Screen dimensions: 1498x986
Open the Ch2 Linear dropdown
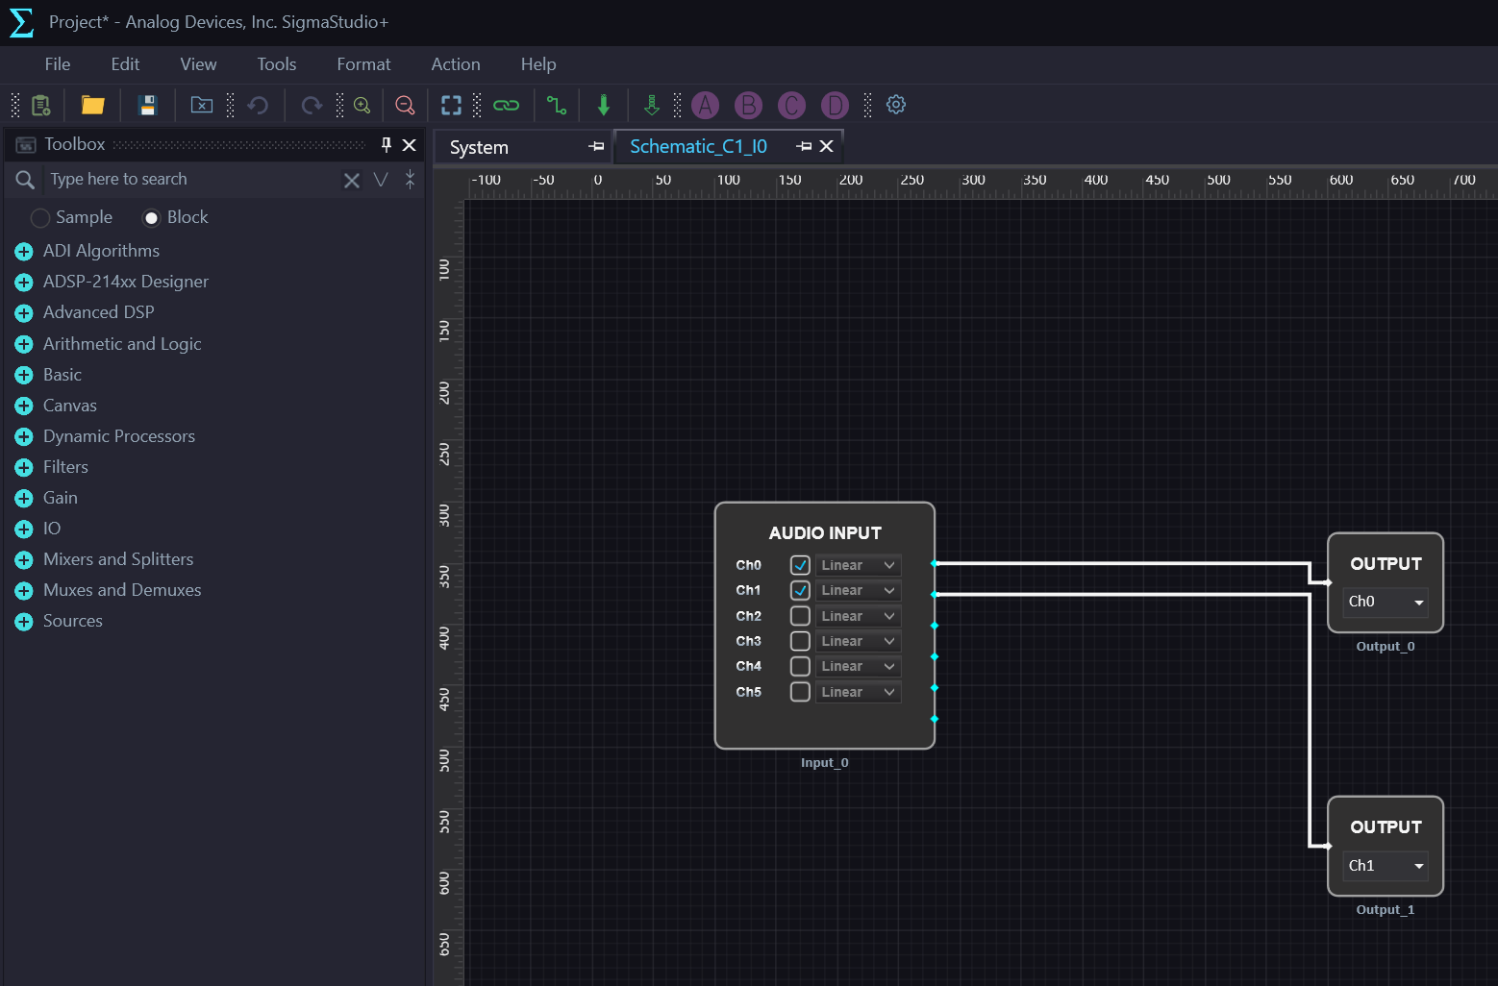pos(858,616)
